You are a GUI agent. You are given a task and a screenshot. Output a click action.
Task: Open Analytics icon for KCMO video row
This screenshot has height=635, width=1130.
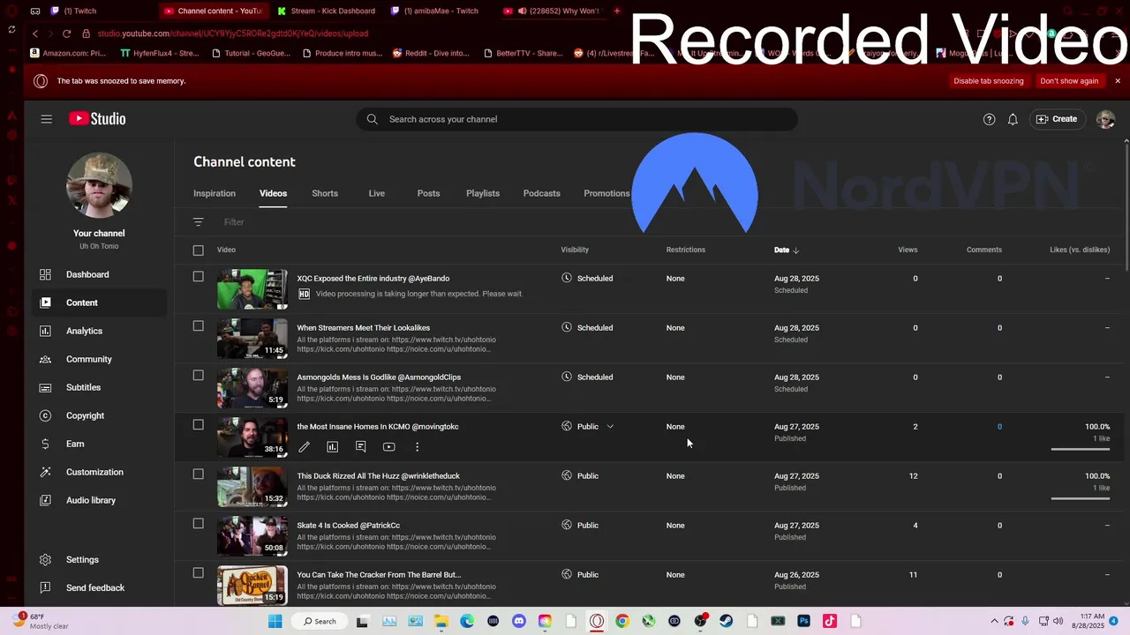point(332,447)
